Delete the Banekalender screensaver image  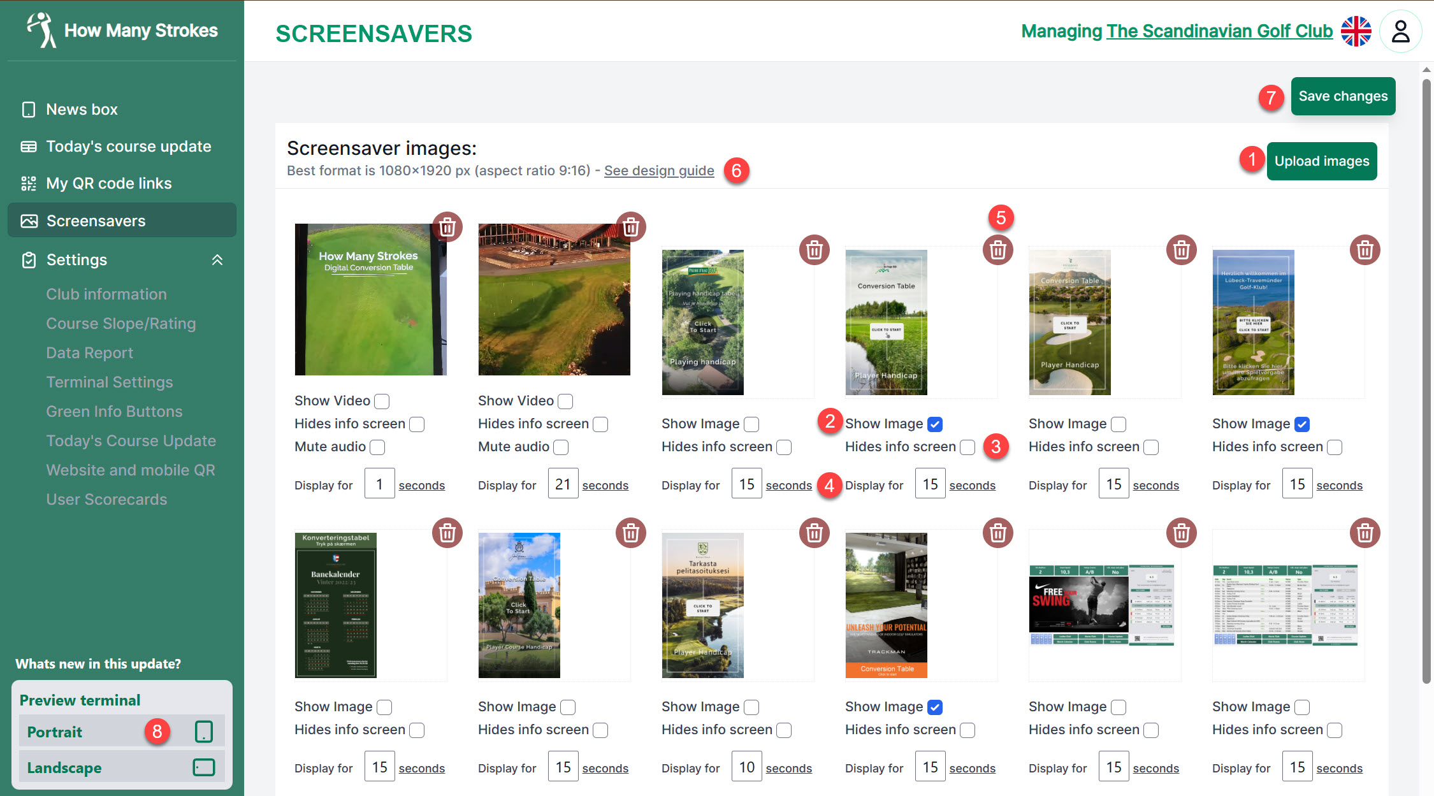[447, 533]
